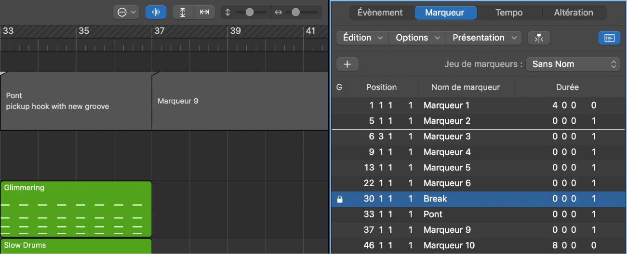Open the Présentation dropdown menu
The width and height of the screenshot is (627, 254).
click(484, 38)
